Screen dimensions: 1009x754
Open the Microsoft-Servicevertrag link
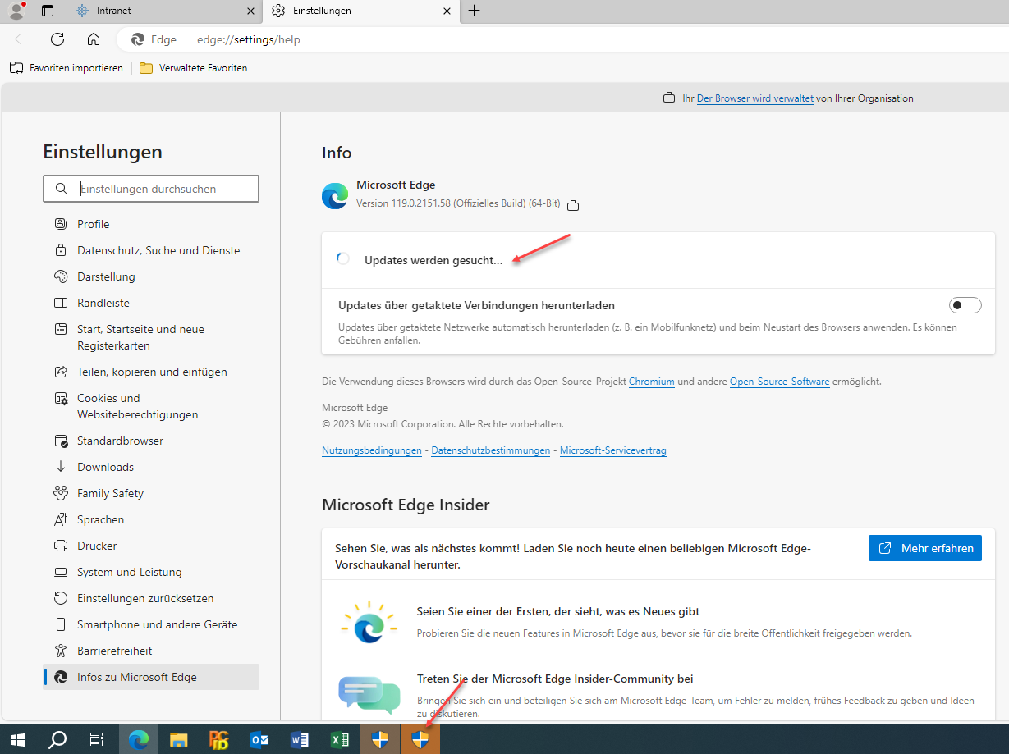pos(612,450)
